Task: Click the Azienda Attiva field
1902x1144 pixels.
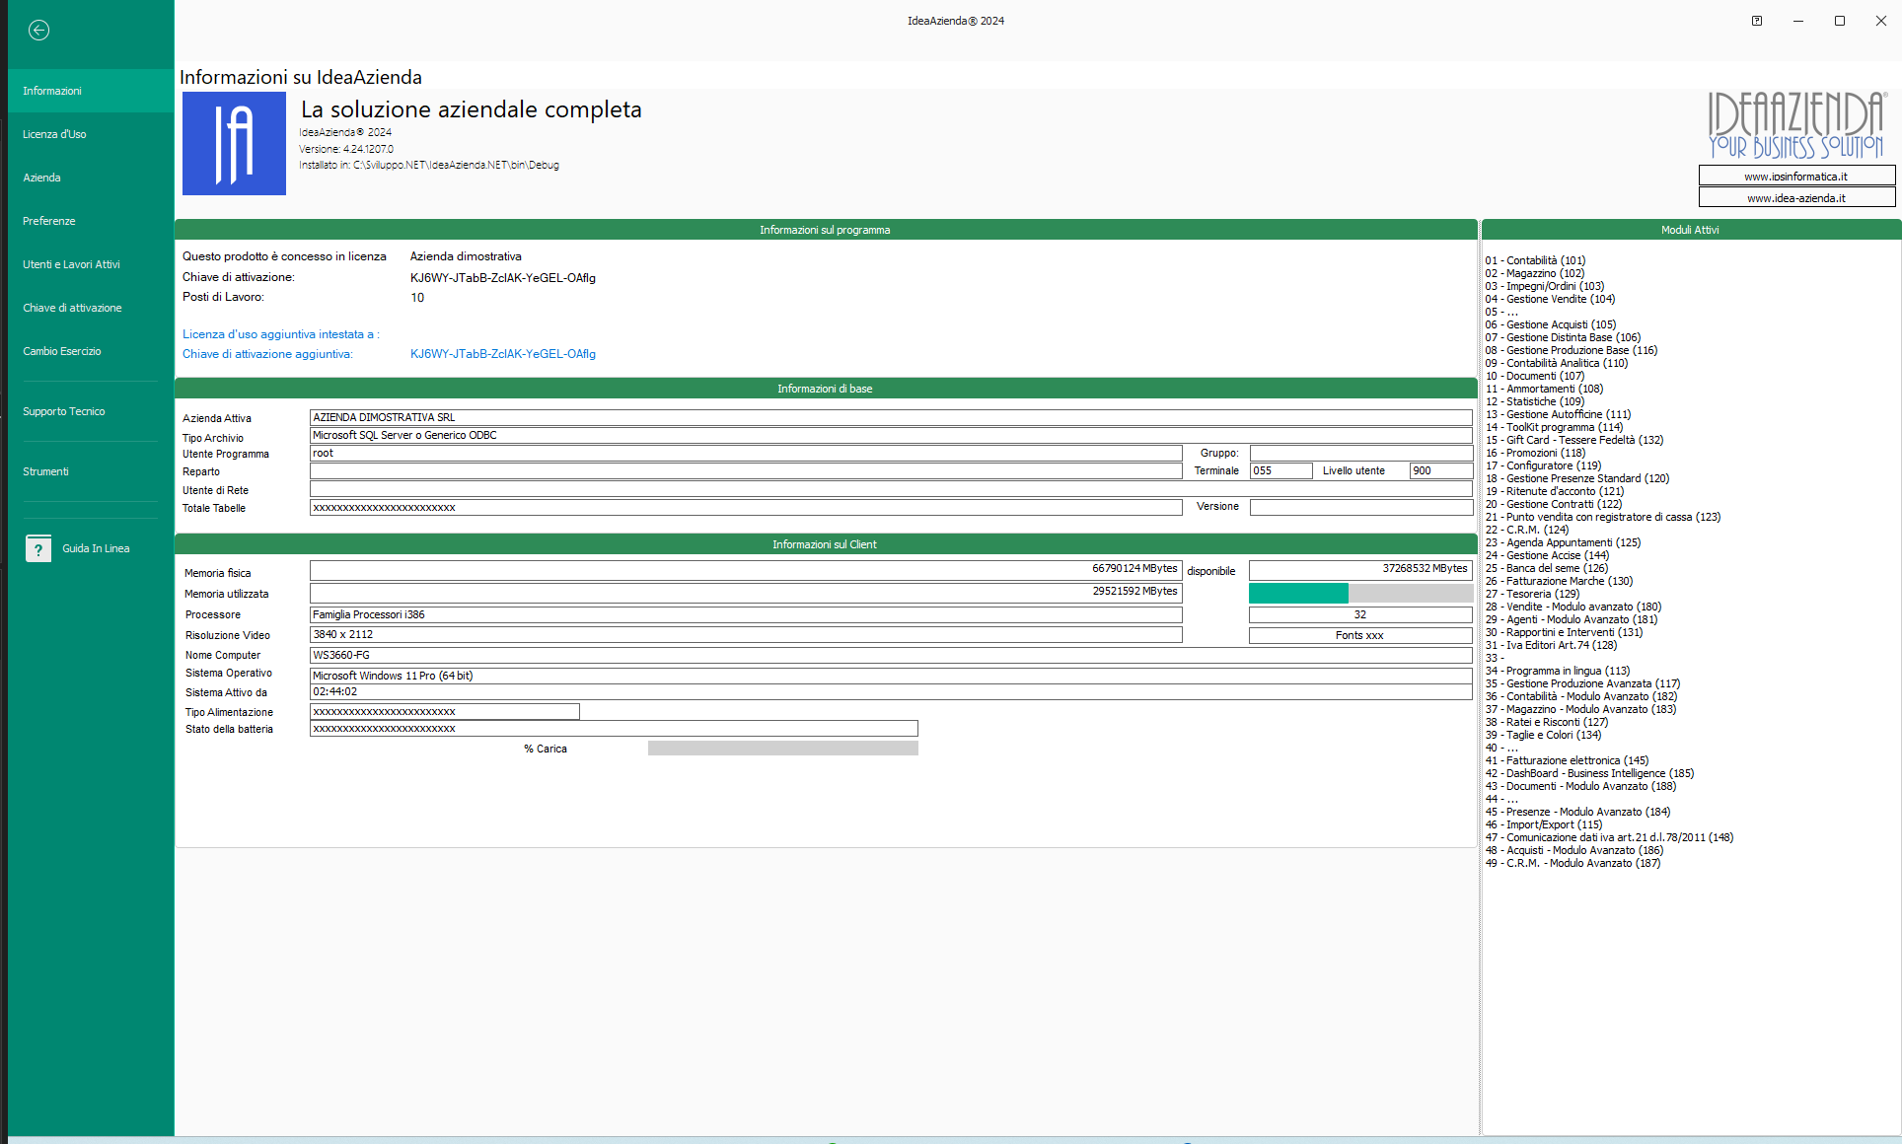Action: click(x=891, y=417)
